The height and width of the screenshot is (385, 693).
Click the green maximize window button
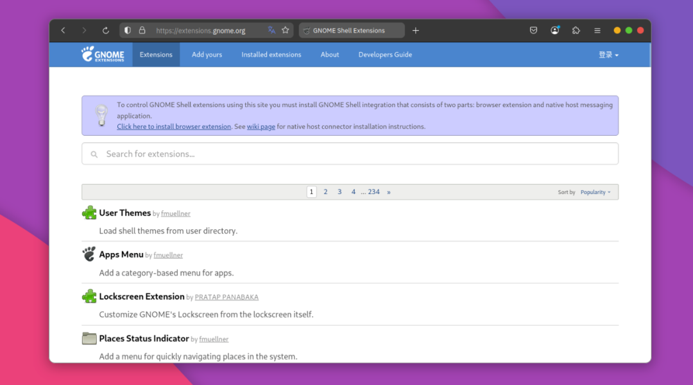628,31
